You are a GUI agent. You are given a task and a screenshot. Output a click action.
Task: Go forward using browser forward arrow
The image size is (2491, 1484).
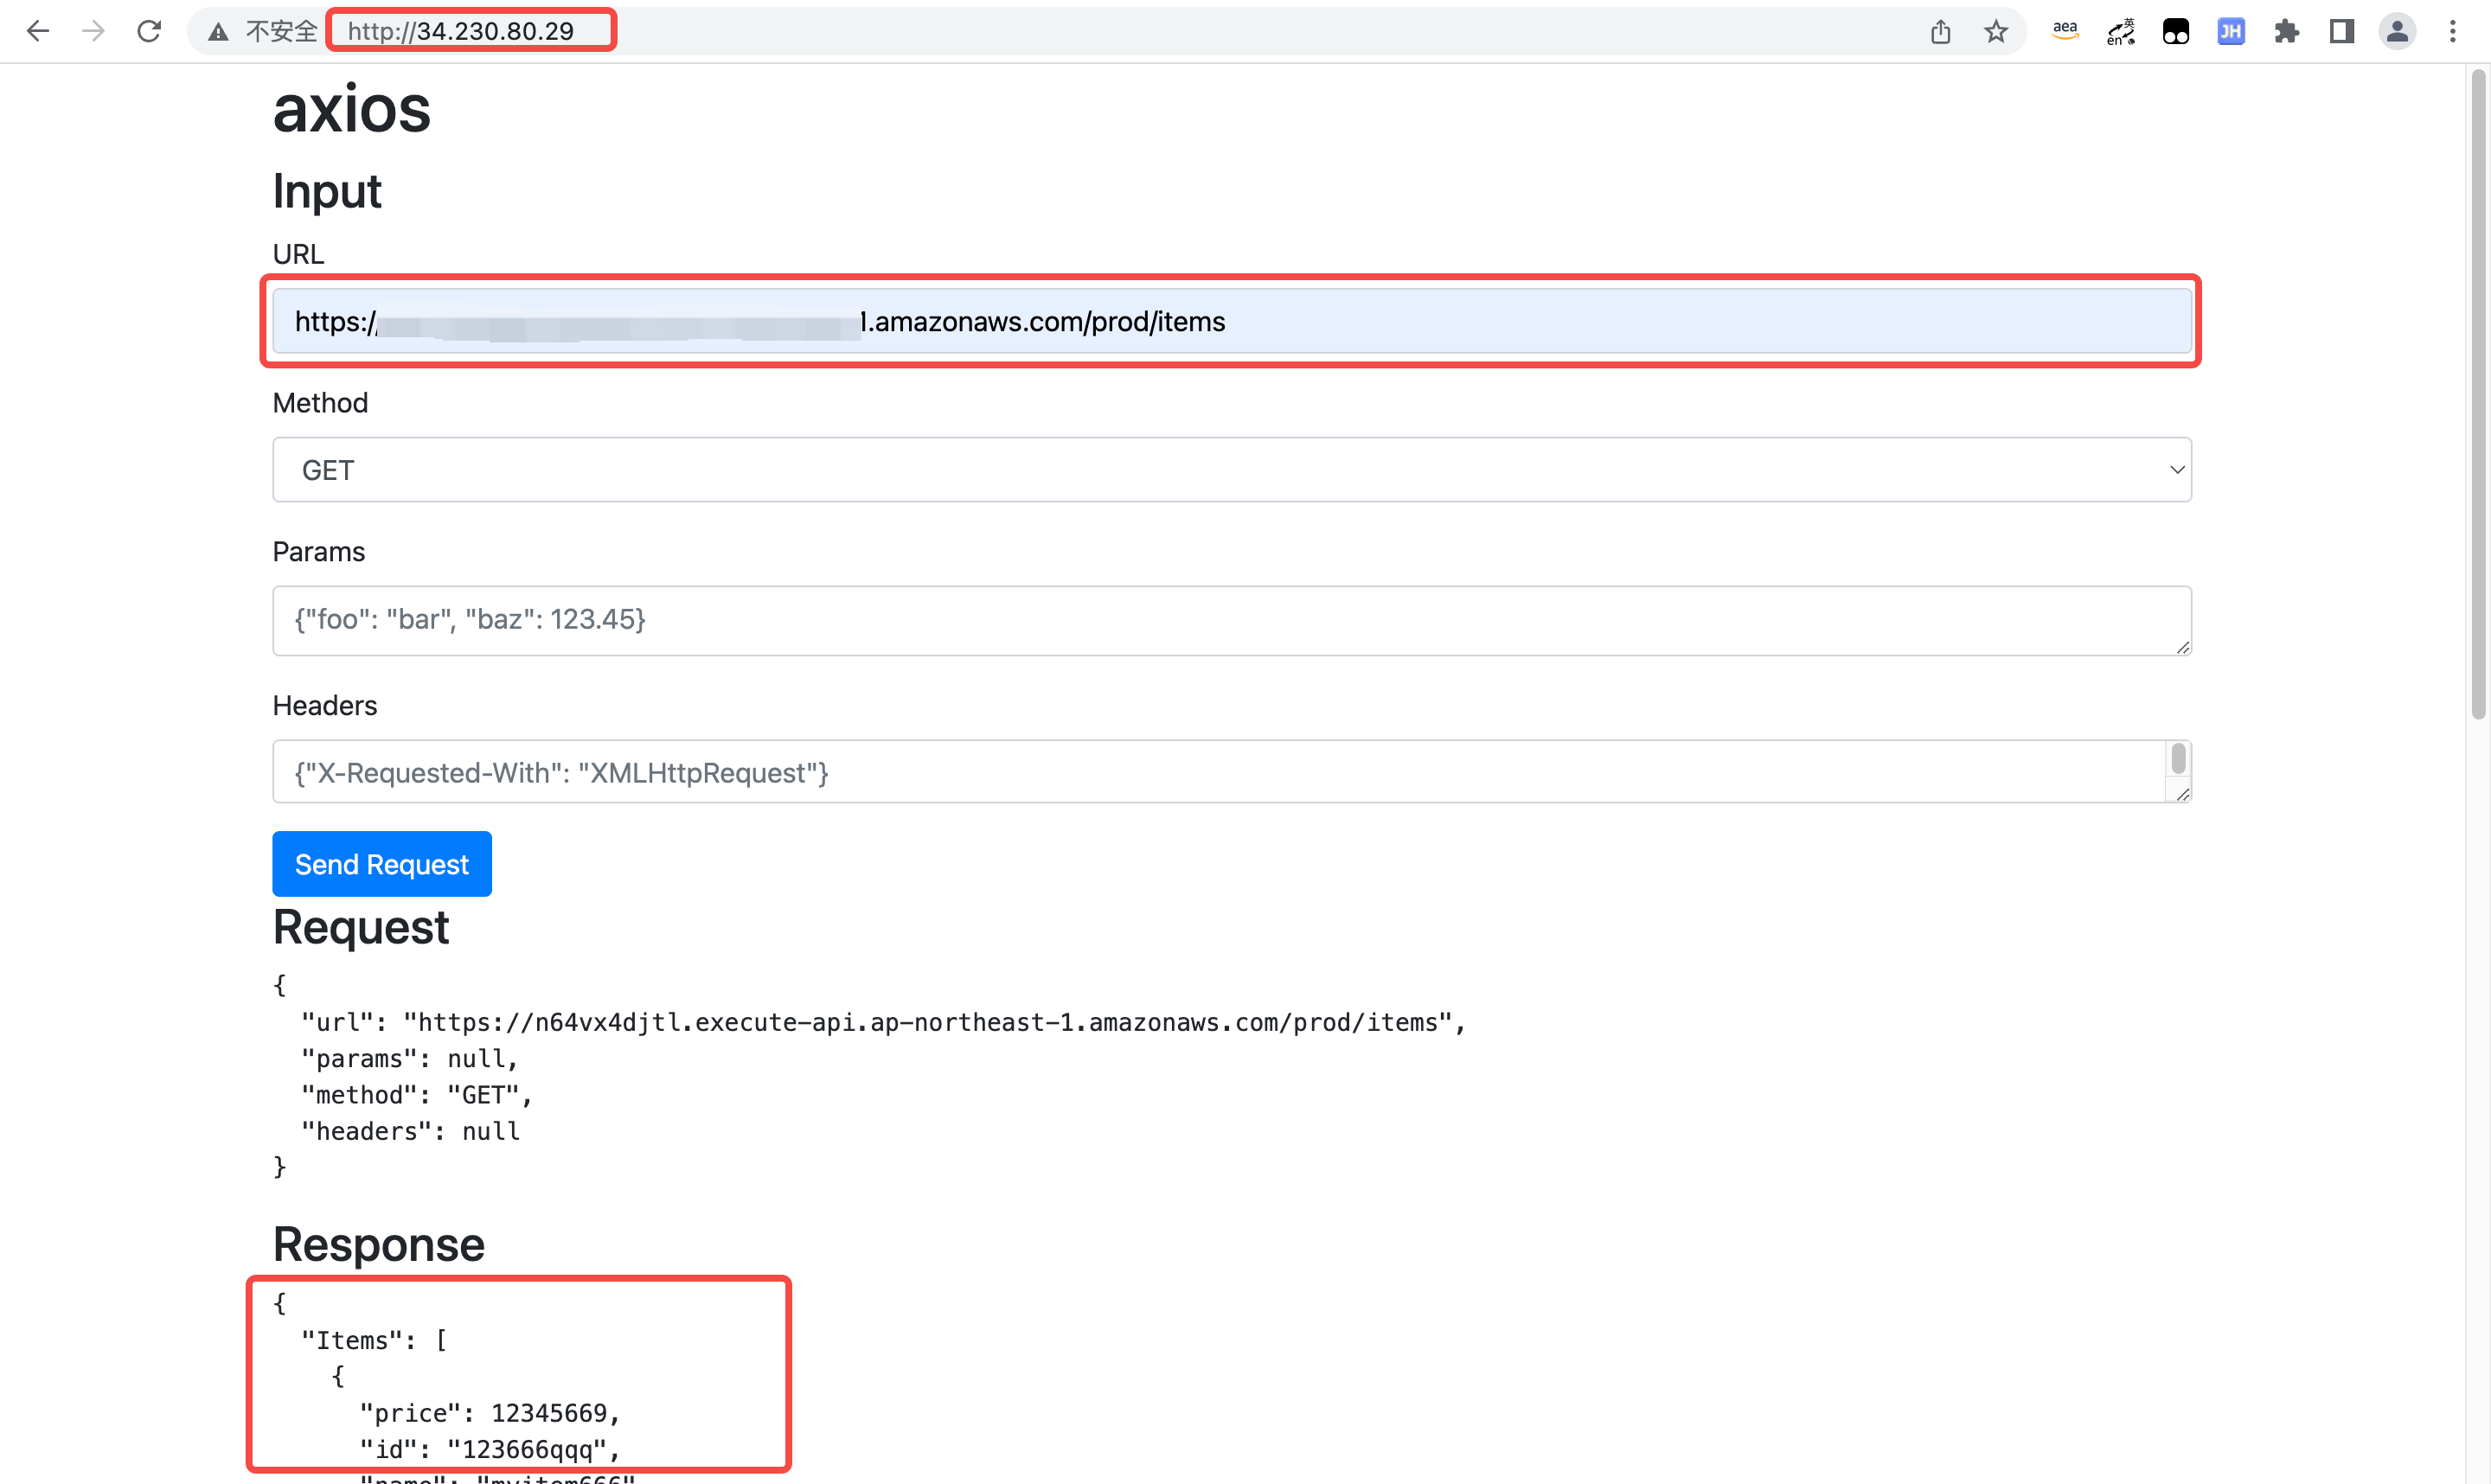(93, 31)
